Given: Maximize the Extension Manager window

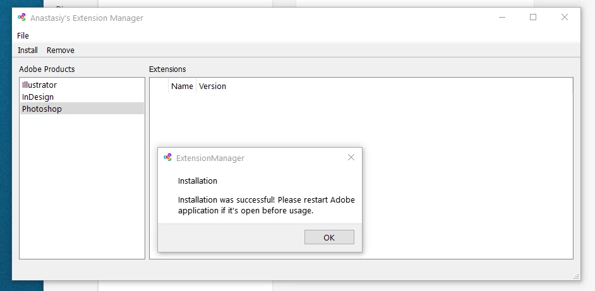Looking at the screenshot, I should [x=533, y=18].
